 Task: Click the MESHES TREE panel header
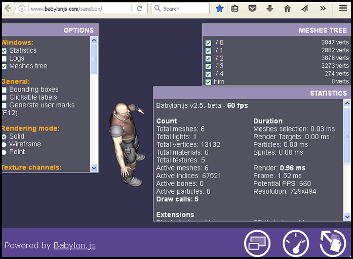277,30
